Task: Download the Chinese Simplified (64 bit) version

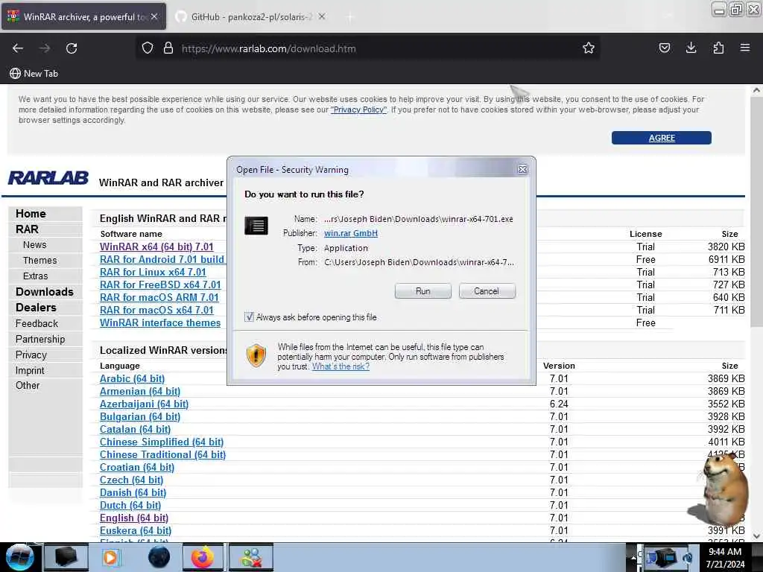Action: 162,442
